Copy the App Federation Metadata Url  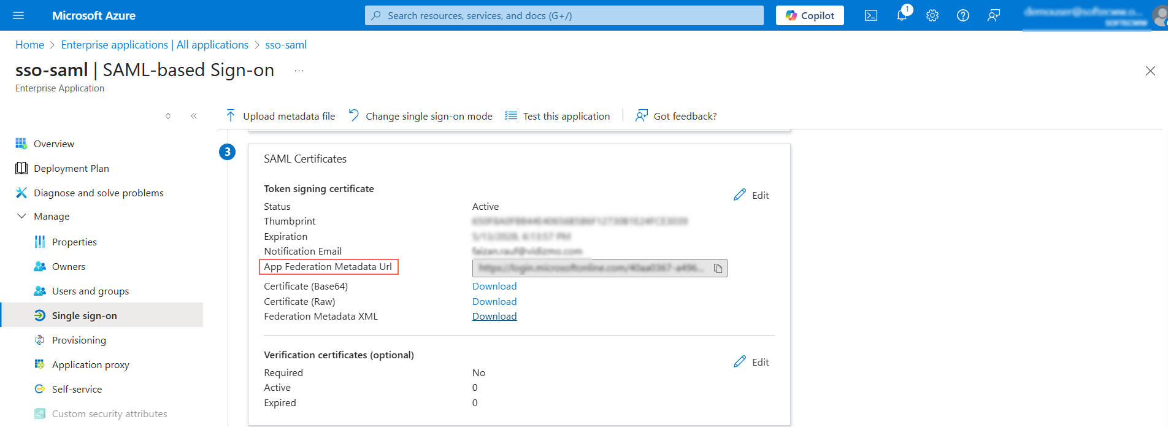718,268
